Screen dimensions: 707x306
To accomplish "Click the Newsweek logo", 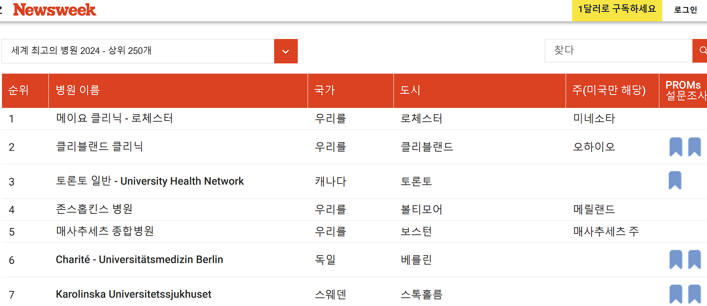I will [55, 10].
